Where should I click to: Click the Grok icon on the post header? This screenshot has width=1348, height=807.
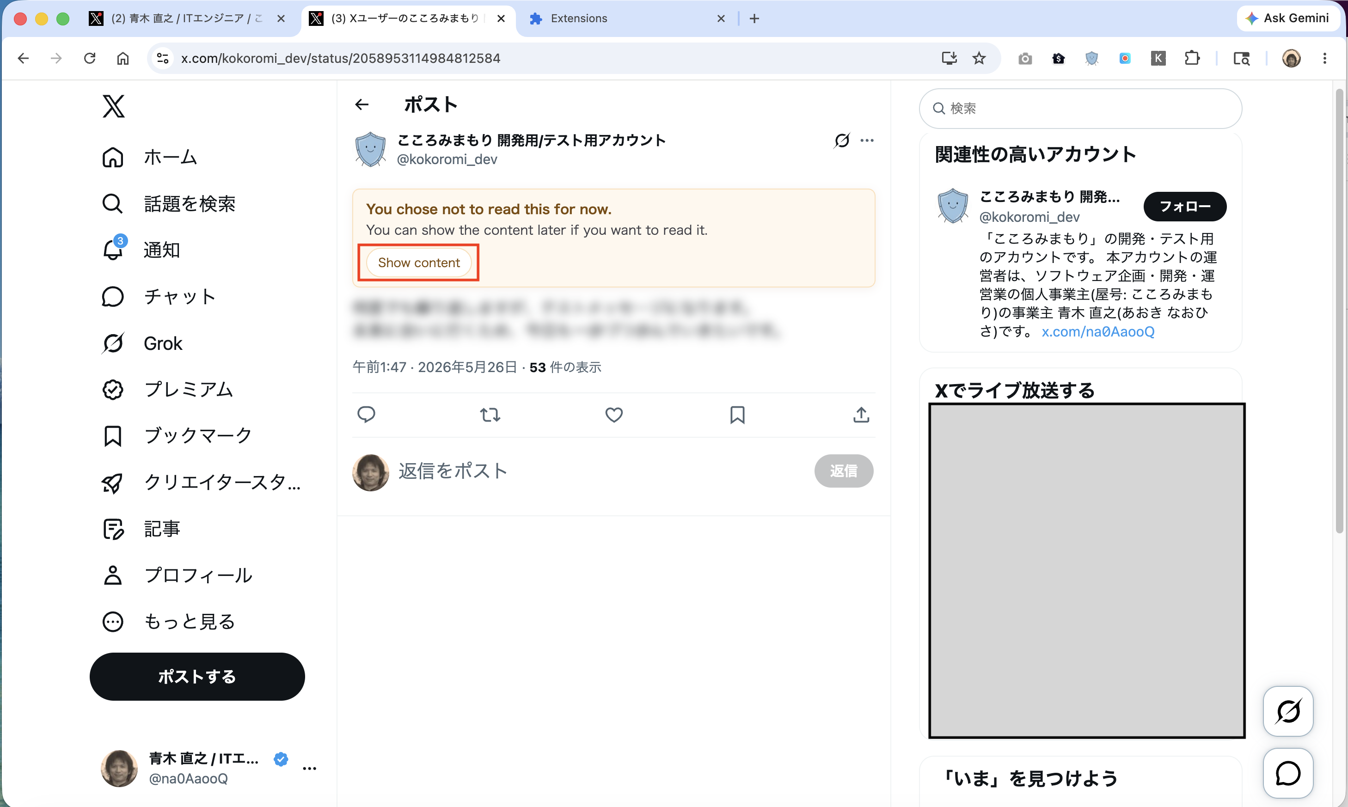(x=842, y=141)
